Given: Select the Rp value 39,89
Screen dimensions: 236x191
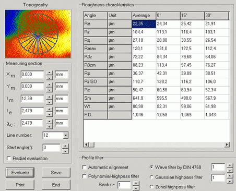Looking at the screenshot, I should (192, 74).
